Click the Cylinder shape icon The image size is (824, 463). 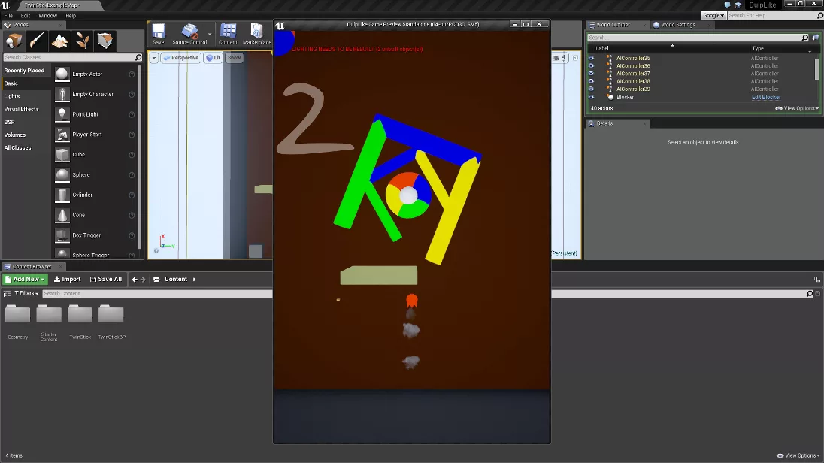click(62, 195)
